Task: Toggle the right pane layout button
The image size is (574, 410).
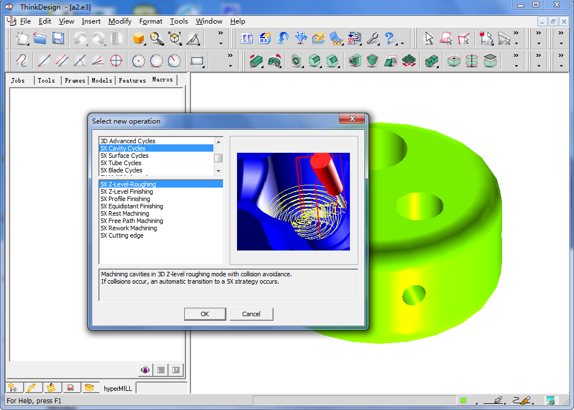Action: [176, 370]
